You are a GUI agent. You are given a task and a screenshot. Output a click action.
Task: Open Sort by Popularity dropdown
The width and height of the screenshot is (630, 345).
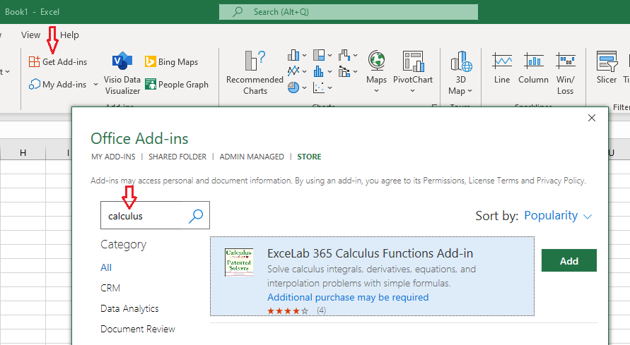click(x=558, y=216)
